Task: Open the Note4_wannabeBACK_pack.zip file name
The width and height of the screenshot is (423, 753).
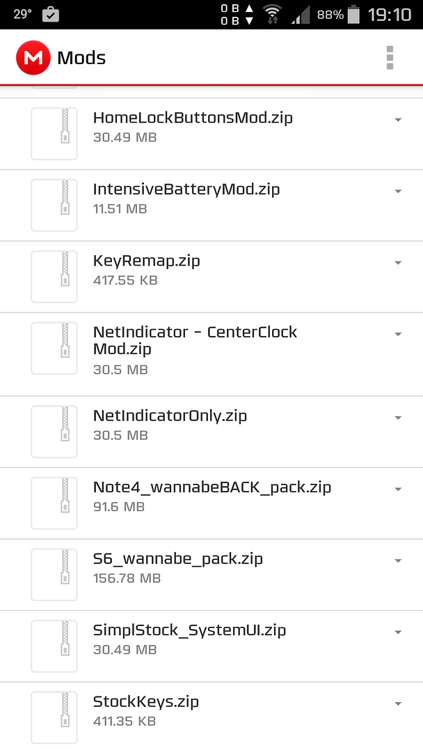Action: pyautogui.click(x=212, y=487)
